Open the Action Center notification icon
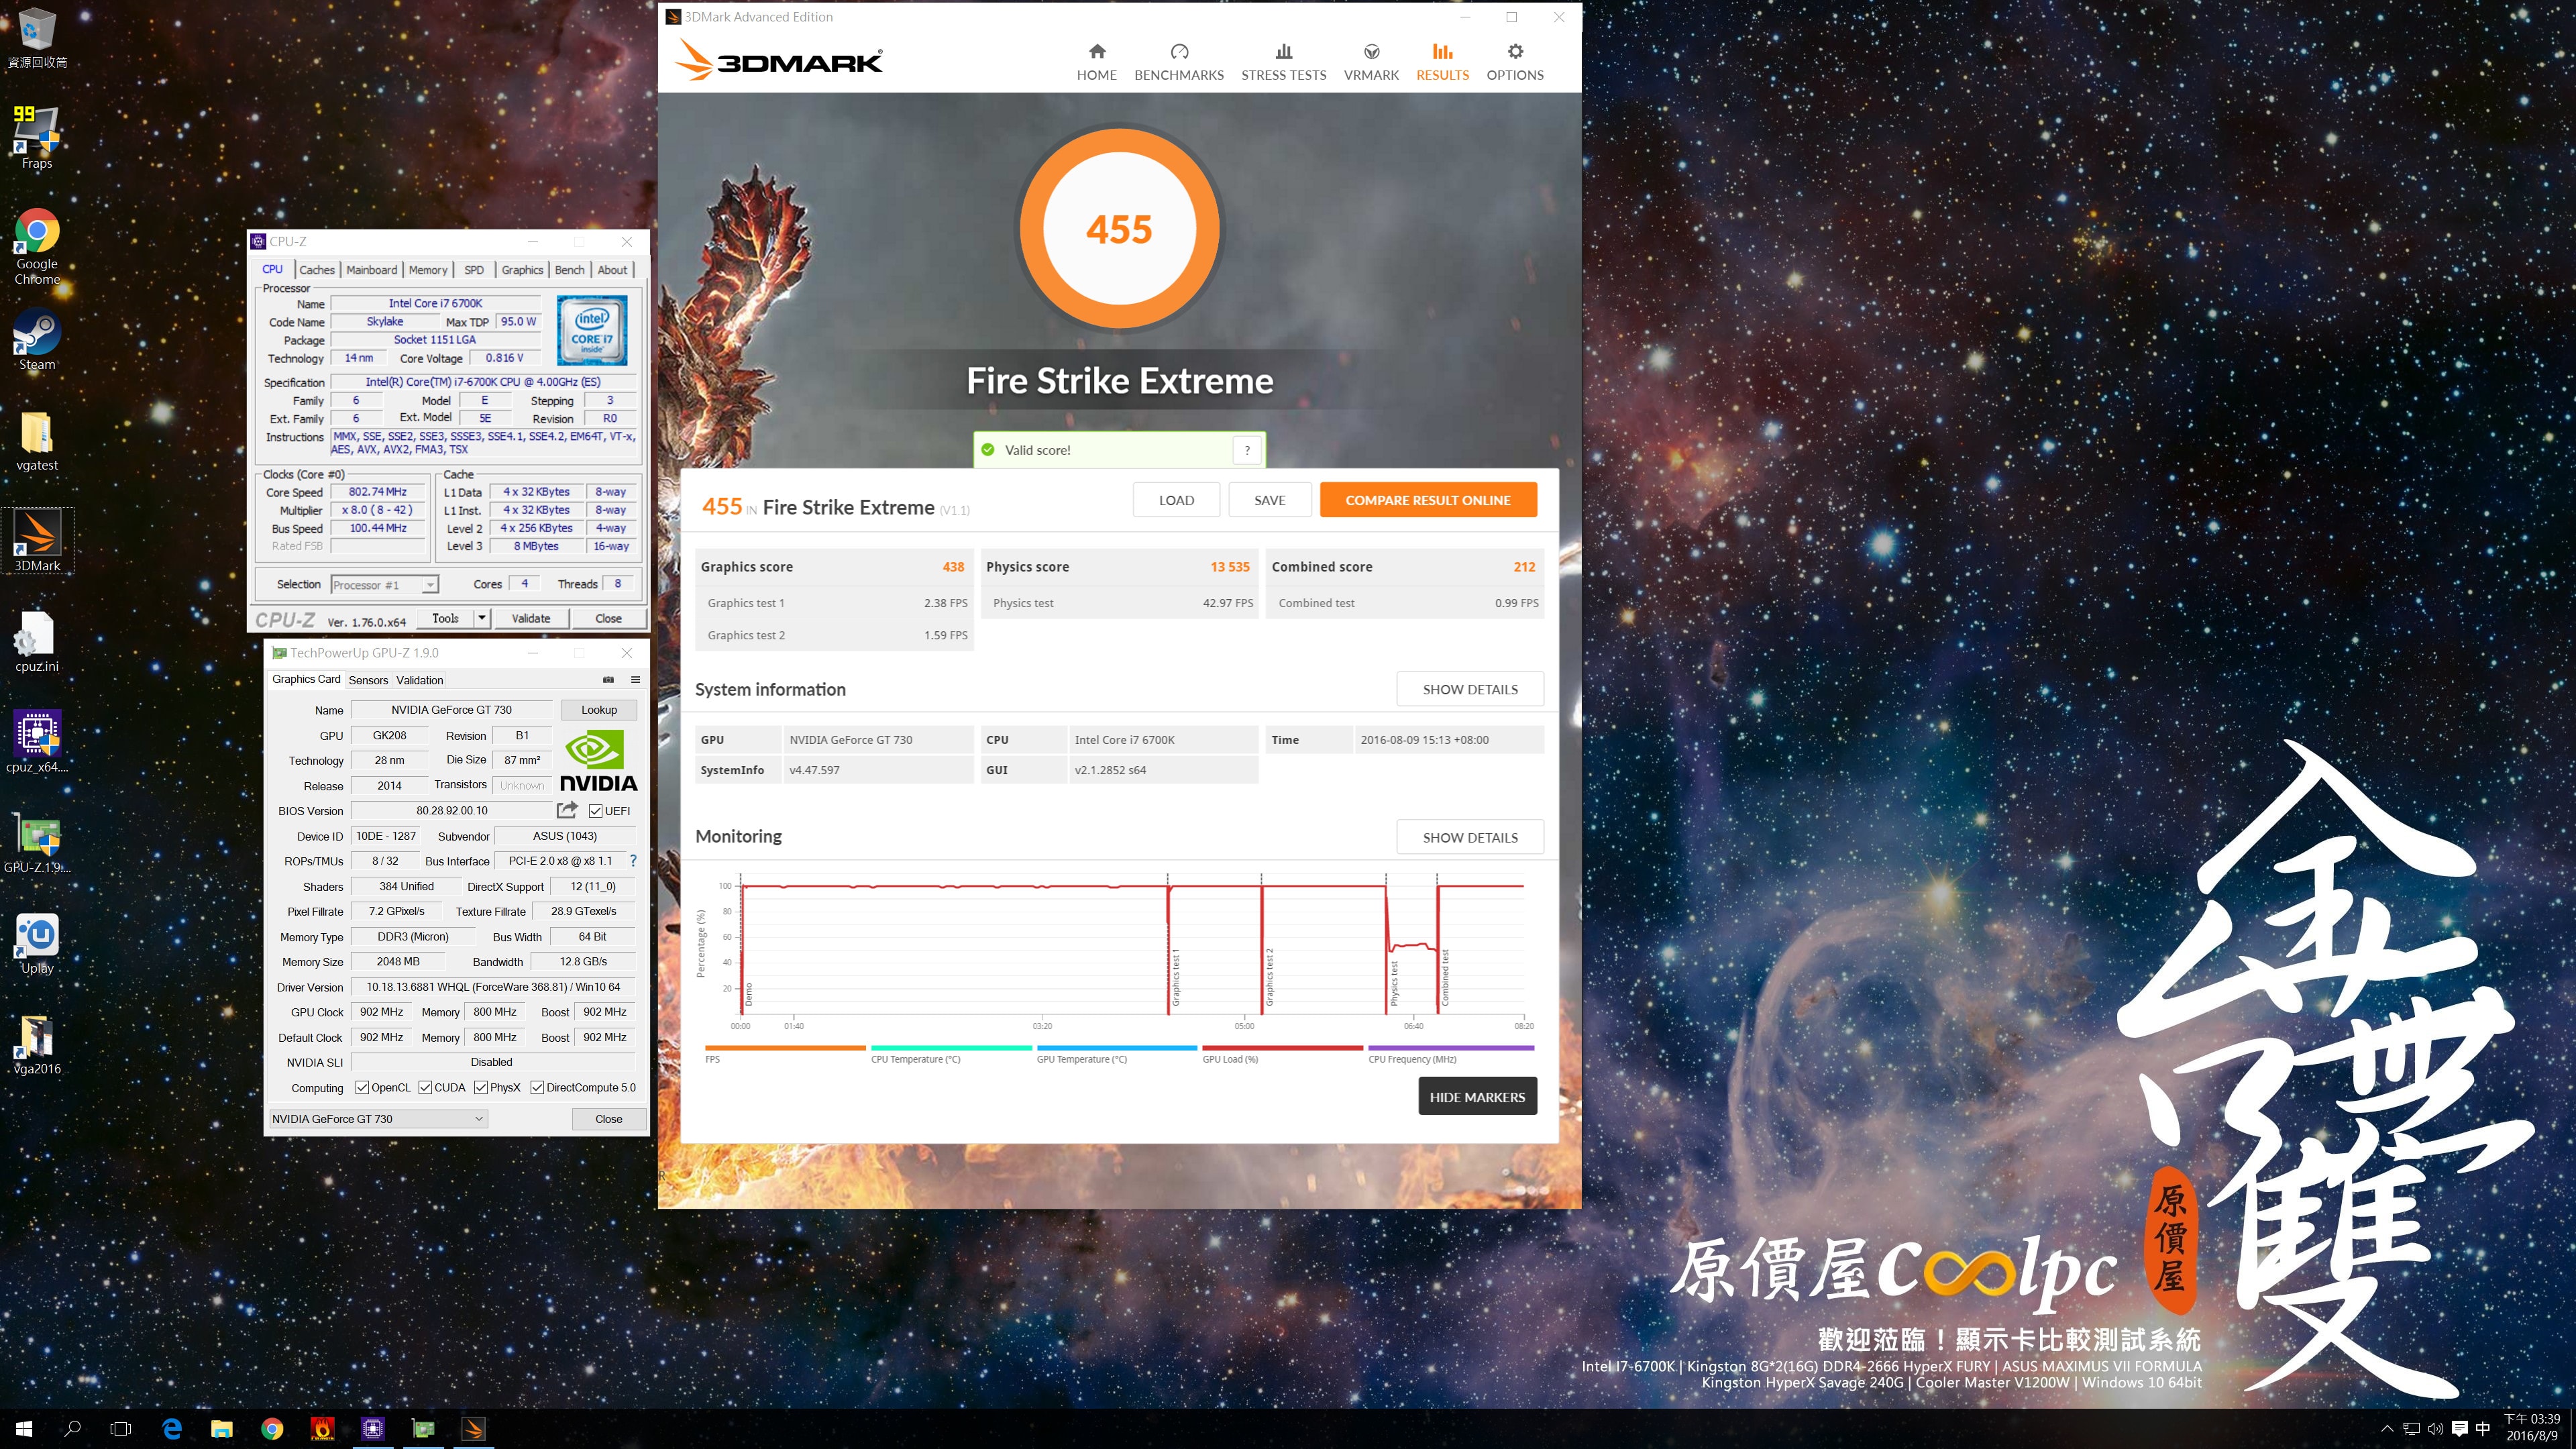The width and height of the screenshot is (2576, 1449). click(x=2459, y=1428)
